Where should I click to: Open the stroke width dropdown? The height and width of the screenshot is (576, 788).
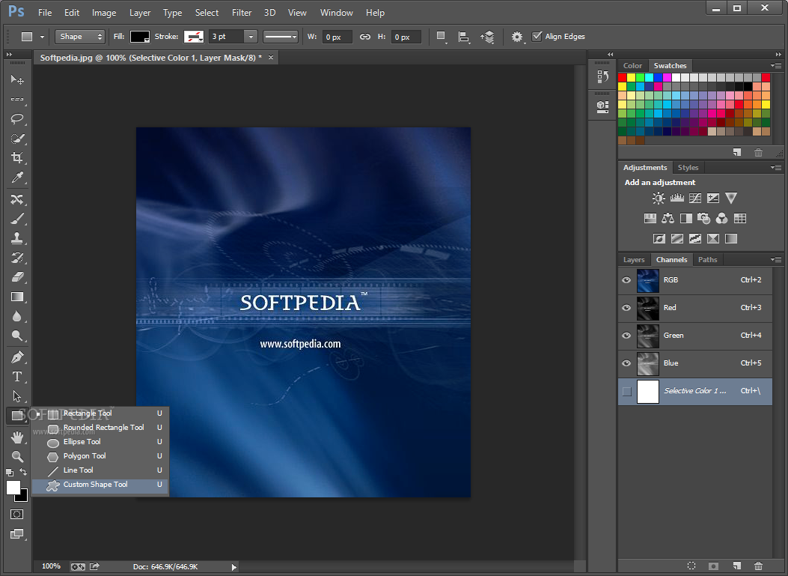250,37
